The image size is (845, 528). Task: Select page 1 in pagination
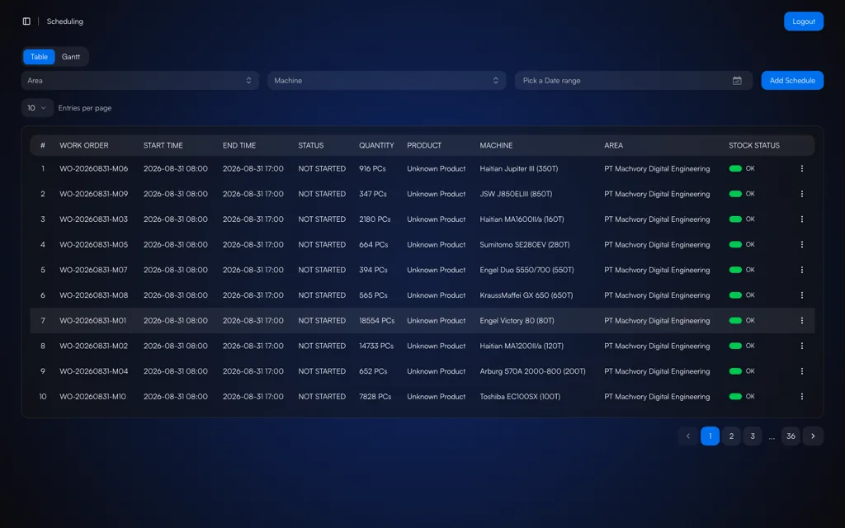click(710, 436)
